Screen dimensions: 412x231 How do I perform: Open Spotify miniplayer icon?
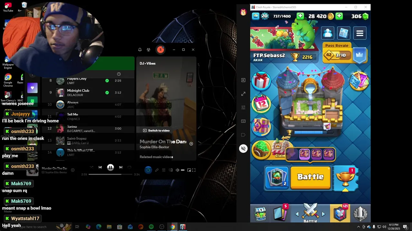tap(189, 170)
